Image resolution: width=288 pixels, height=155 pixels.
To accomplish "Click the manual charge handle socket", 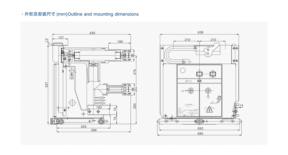I will 219,99.
